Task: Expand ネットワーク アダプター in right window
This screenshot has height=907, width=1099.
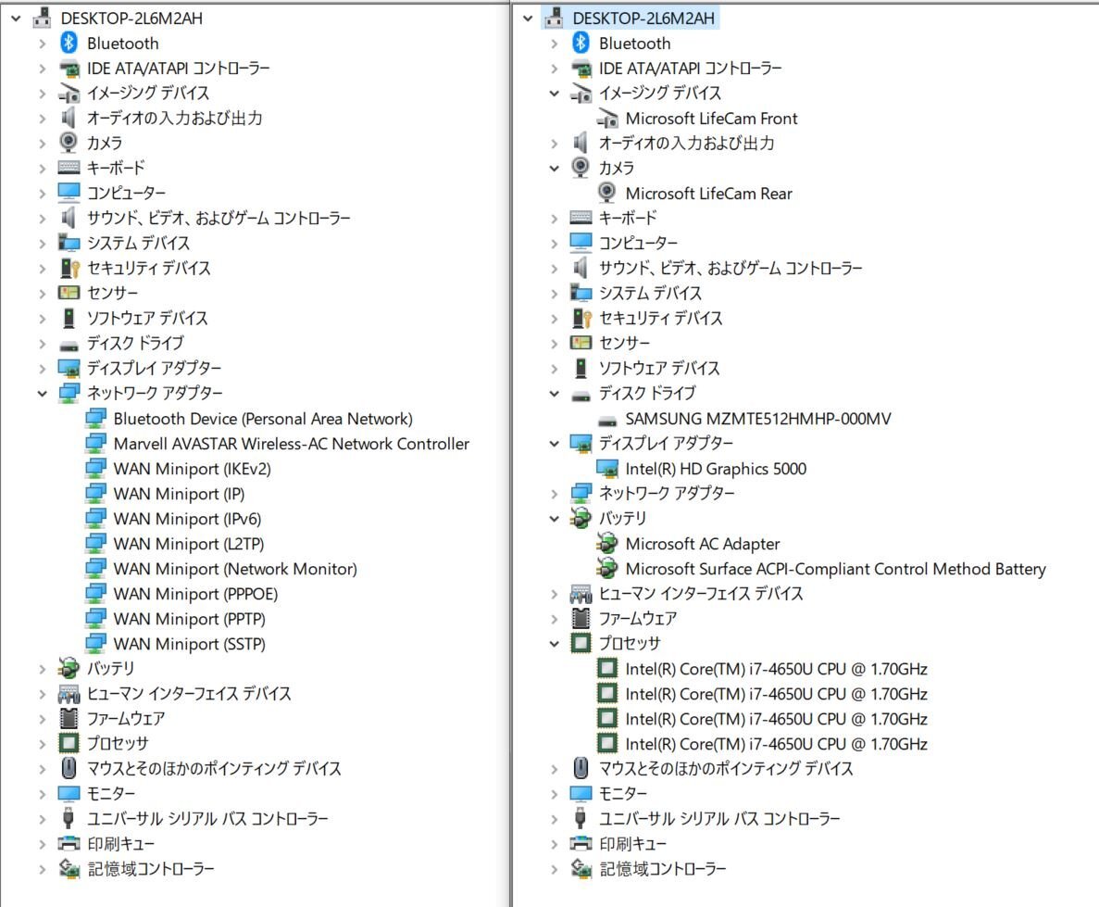Action: [555, 494]
